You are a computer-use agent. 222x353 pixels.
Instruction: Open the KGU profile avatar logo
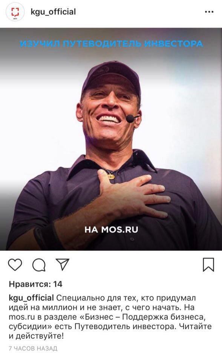pyautogui.click(x=15, y=13)
